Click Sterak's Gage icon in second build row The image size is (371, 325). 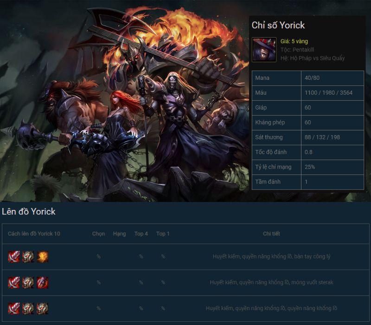click(x=42, y=283)
